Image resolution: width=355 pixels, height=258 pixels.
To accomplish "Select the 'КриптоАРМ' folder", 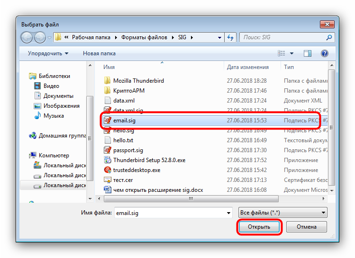I will [129, 91].
